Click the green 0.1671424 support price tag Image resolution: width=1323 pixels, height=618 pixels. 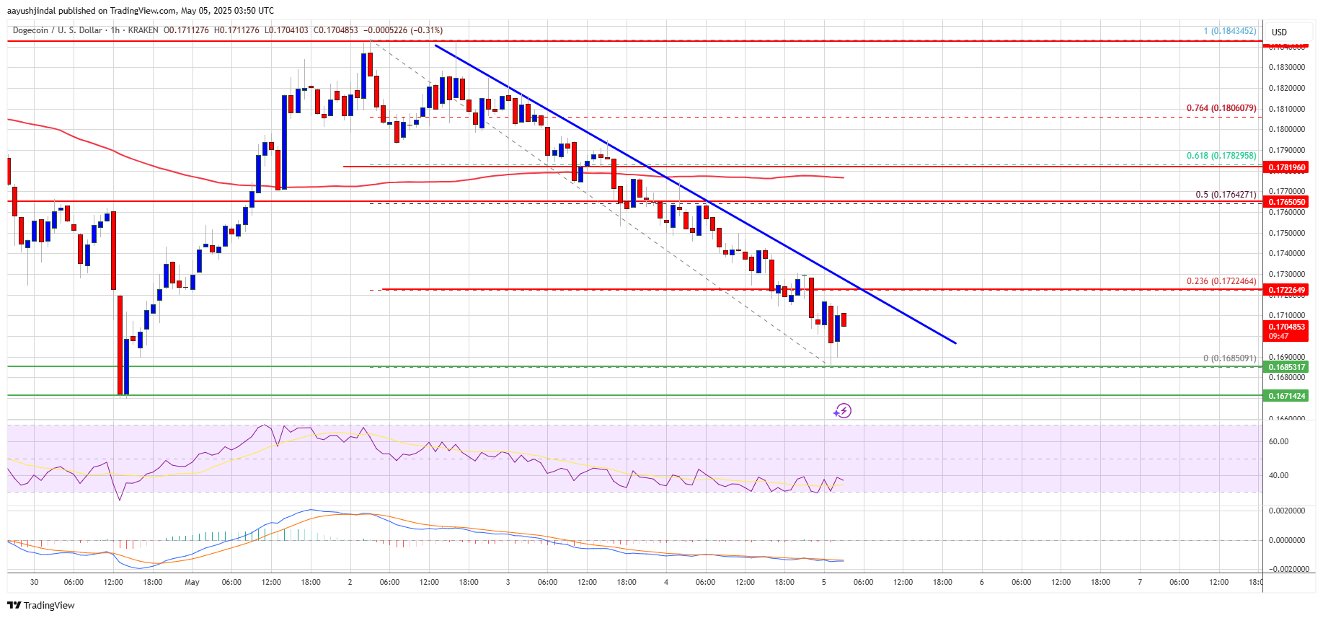click(x=1287, y=396)
